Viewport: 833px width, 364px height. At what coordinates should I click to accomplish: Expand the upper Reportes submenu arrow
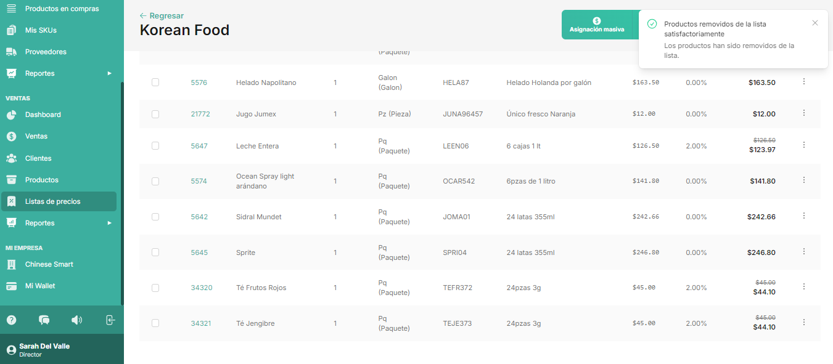coord(109,73)
